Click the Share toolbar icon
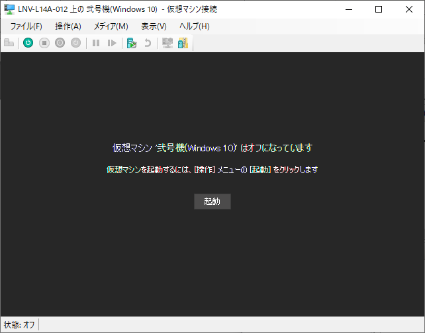 (183, 43)
